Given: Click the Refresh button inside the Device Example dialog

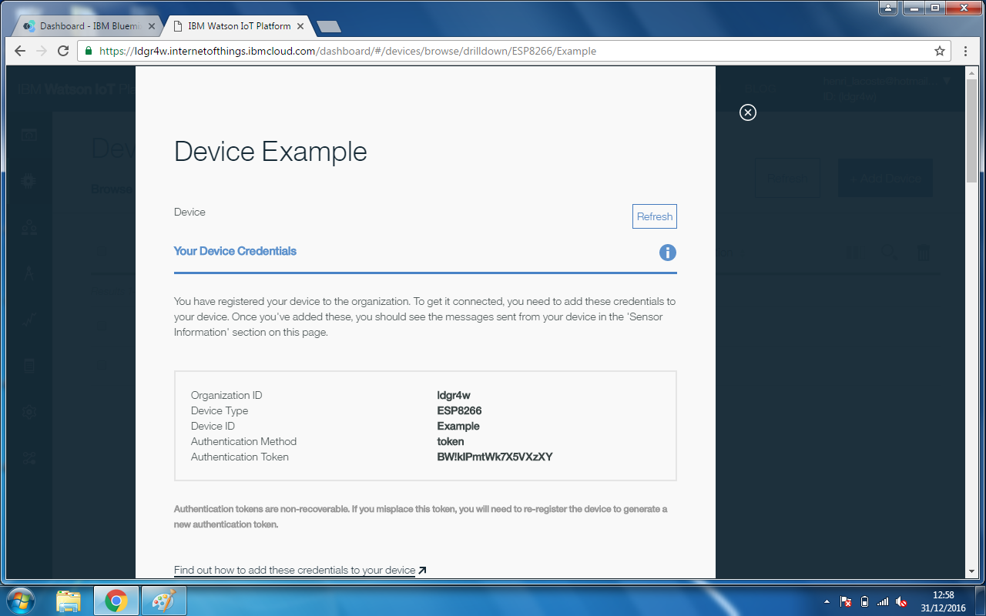Looking at the screenshot, I should (x=655, y=216).
